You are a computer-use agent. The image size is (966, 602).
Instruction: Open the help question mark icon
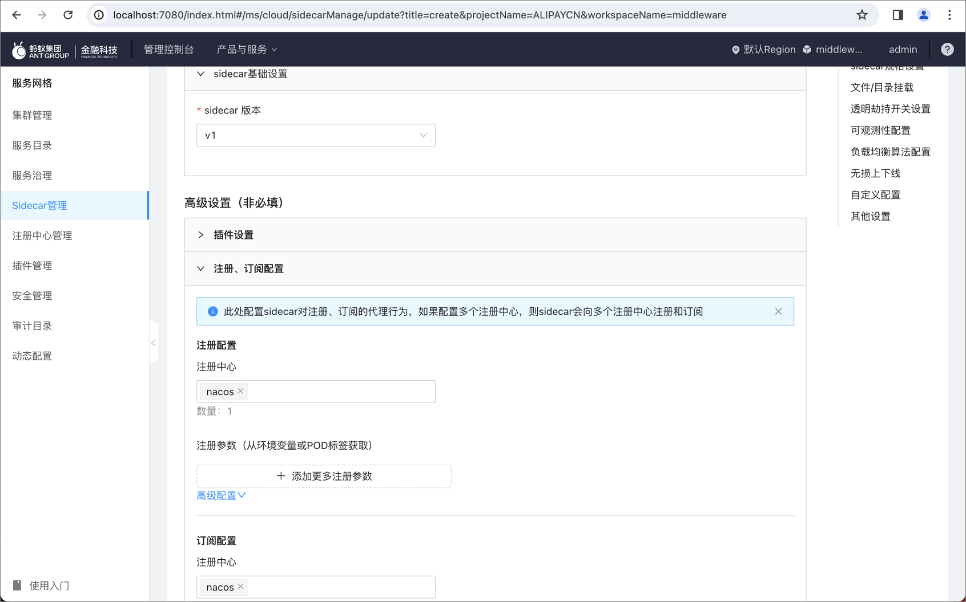[x=947, y=50]
